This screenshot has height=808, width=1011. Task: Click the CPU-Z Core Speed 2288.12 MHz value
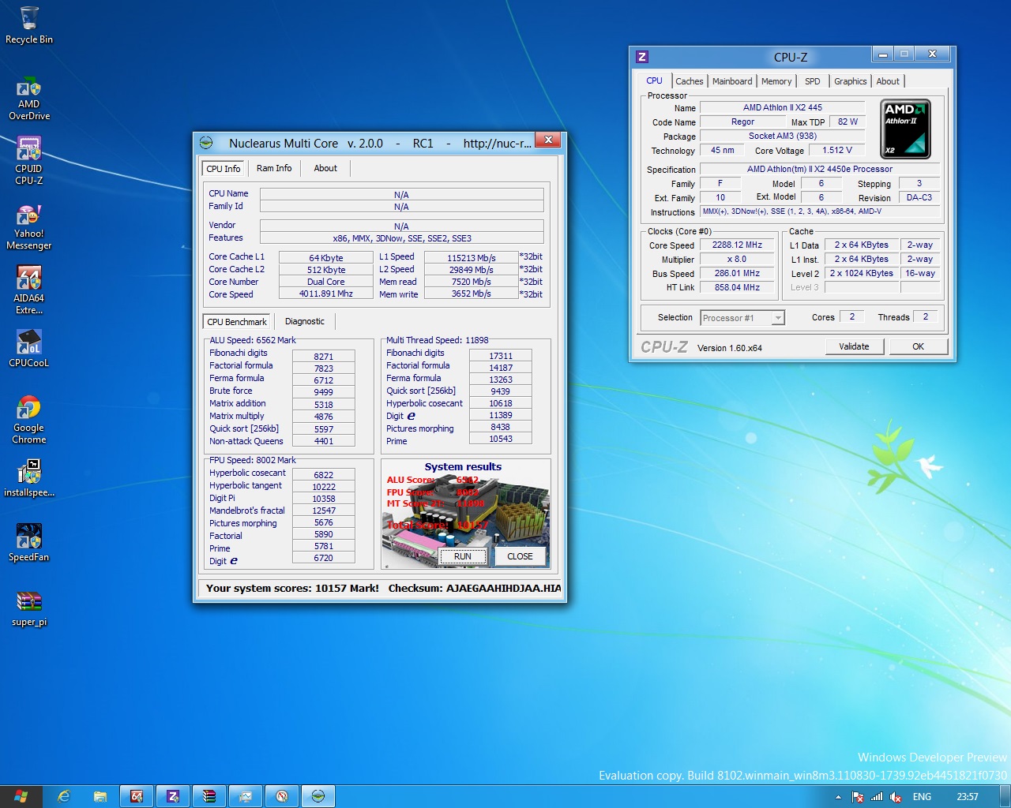pos(737,245)
